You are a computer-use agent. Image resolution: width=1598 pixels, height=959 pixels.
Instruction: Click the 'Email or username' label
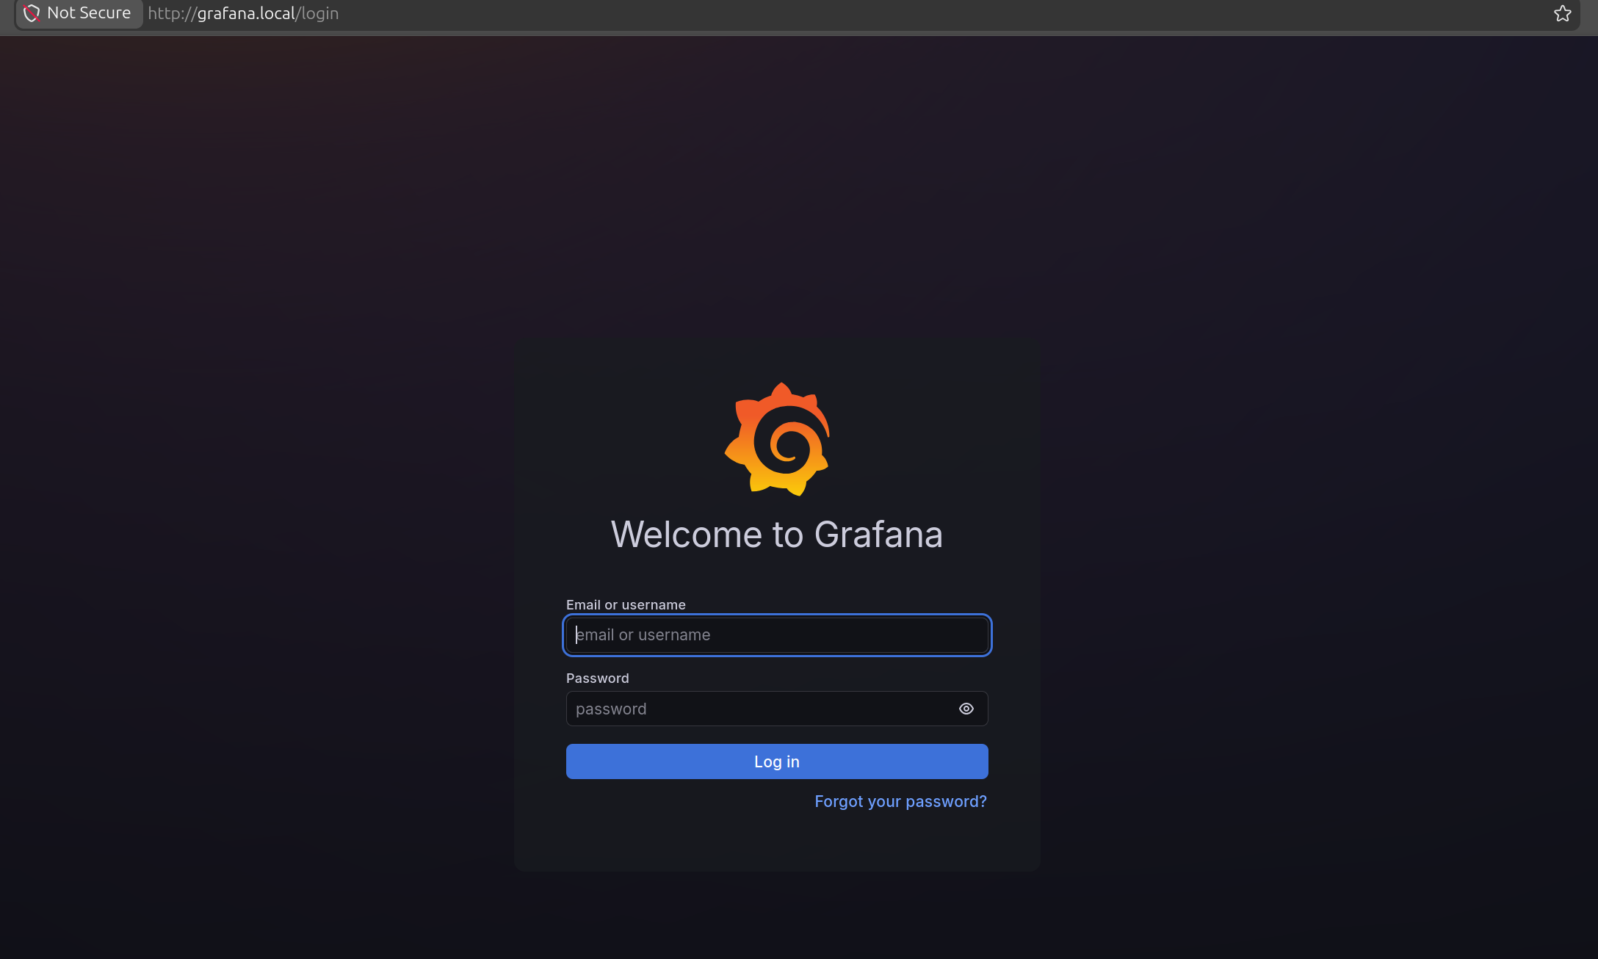point(626,604)
